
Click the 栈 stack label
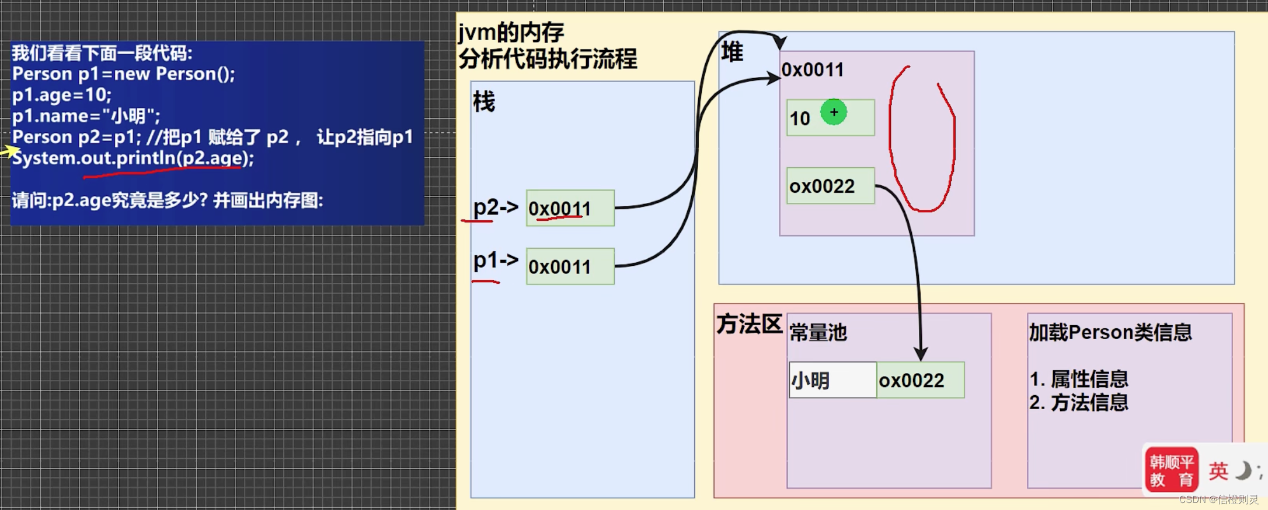click(x=484, y=101)
